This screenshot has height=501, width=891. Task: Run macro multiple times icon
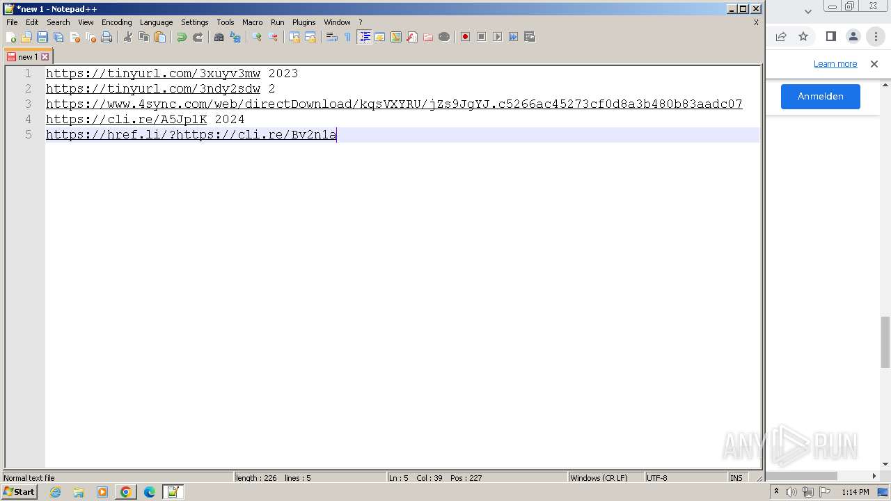click(x=513, y=37)
